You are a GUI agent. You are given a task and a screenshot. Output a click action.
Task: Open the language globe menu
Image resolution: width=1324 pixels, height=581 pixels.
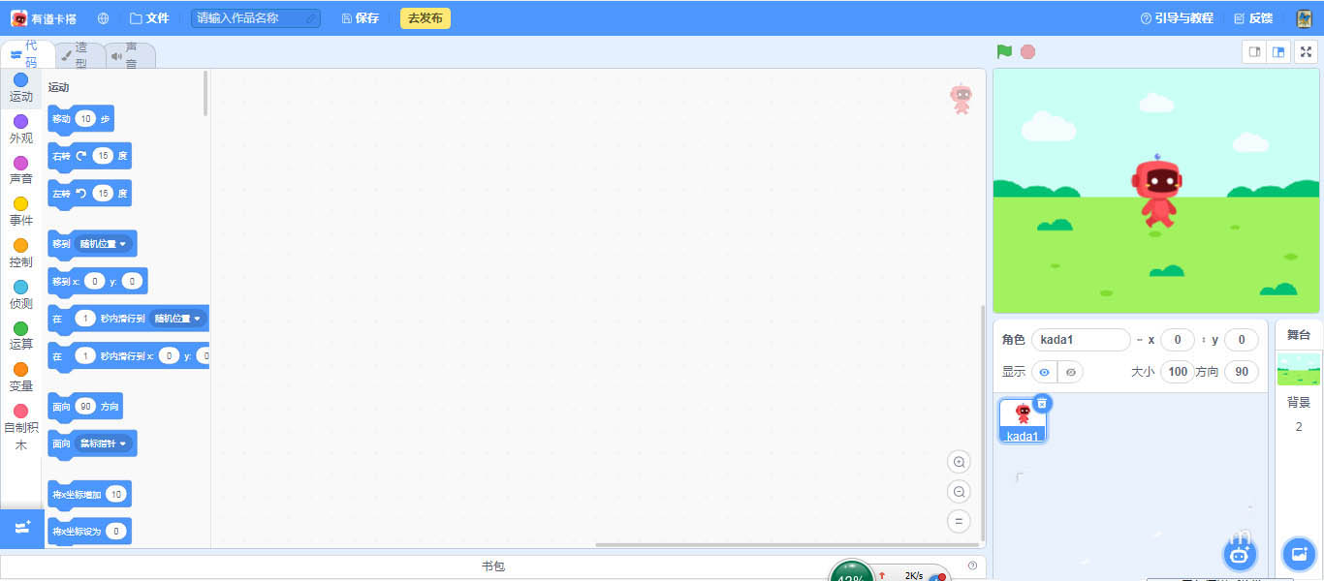click(104, 18)
